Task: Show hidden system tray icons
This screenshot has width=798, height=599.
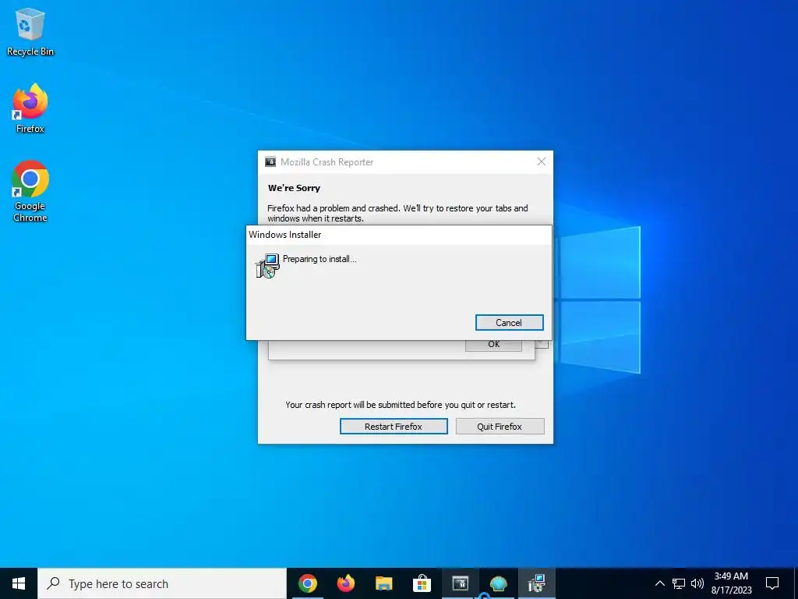Action: [659, 583]
